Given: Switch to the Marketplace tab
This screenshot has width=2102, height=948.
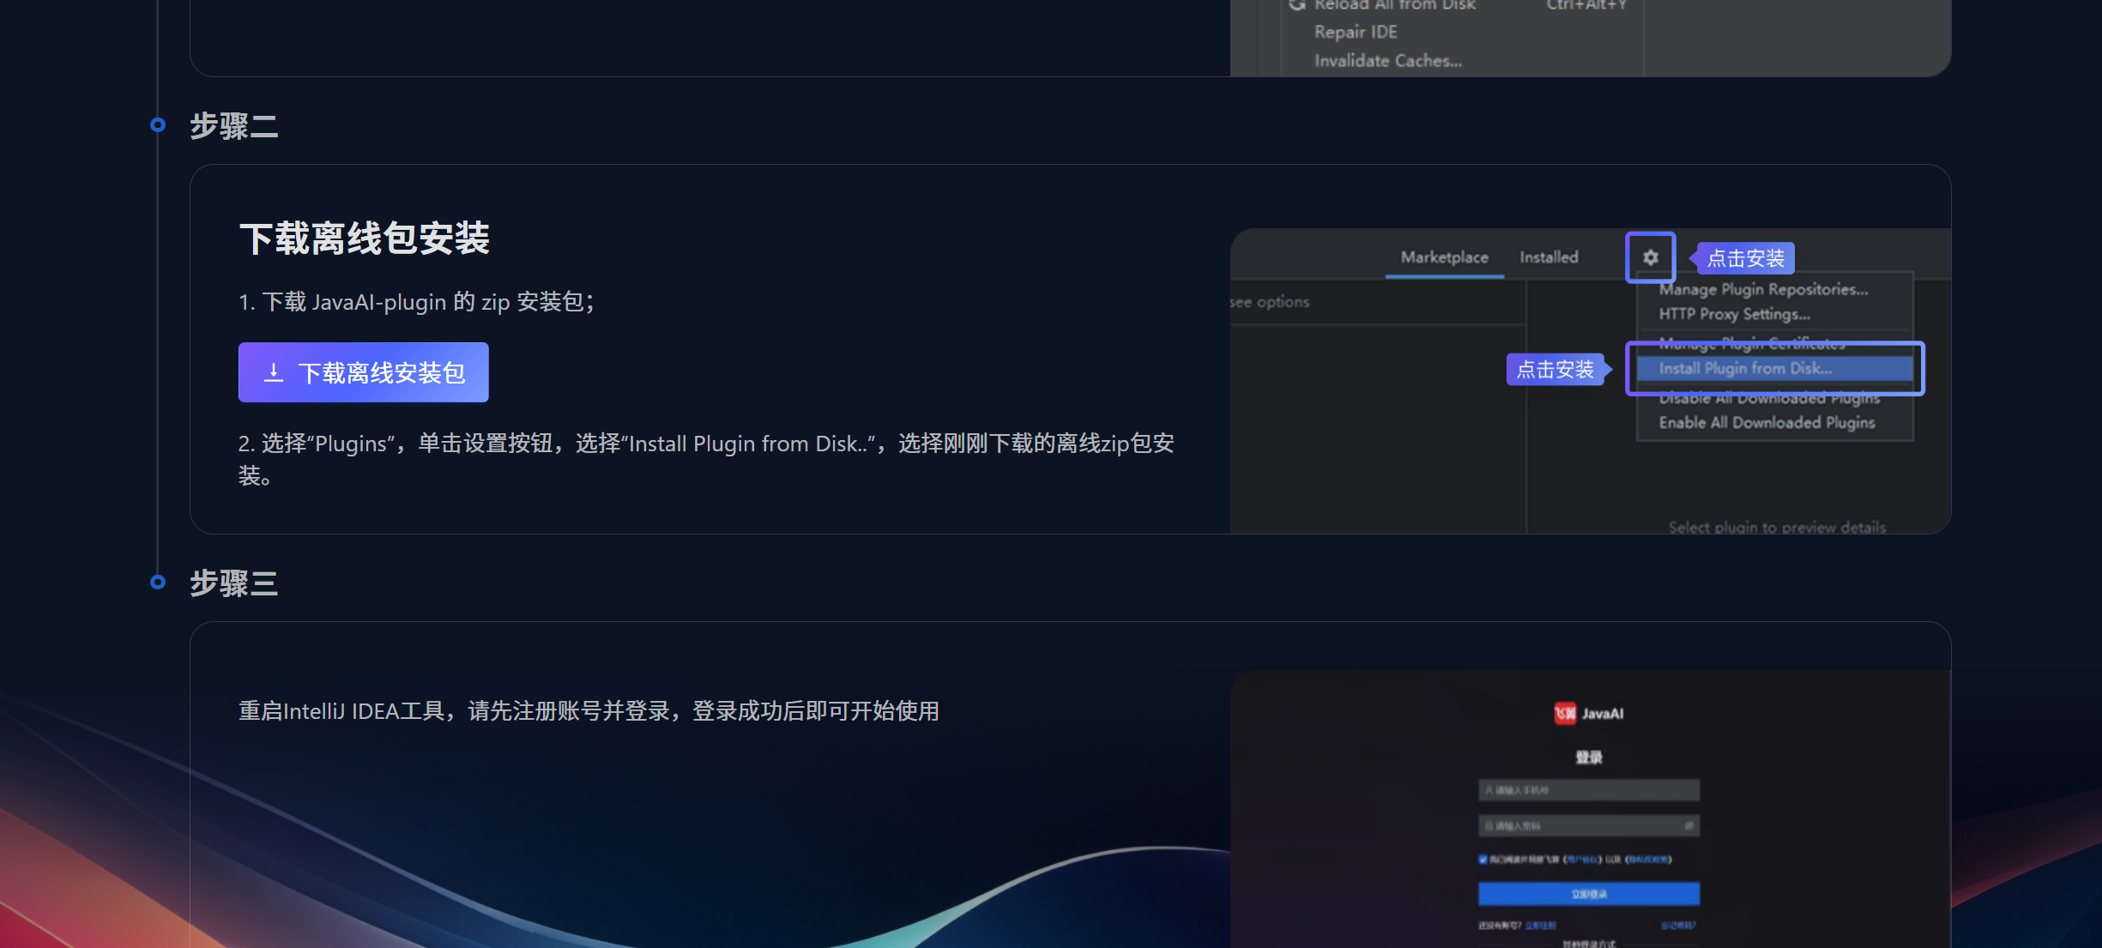Looking at the screenshot, I should [1444, 257].
